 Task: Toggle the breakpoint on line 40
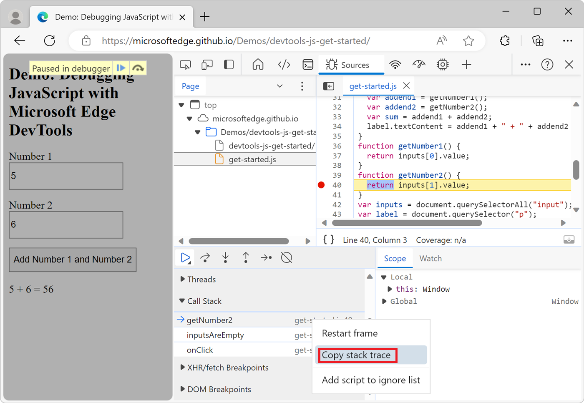tap(321, 185)
